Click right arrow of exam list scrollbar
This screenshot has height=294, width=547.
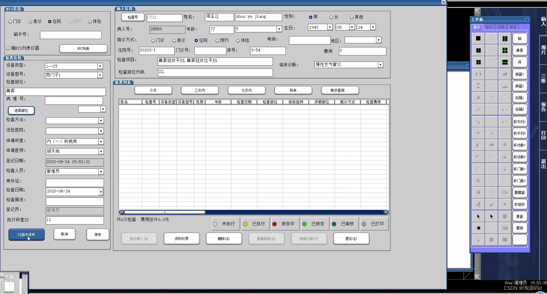point(386,212)
